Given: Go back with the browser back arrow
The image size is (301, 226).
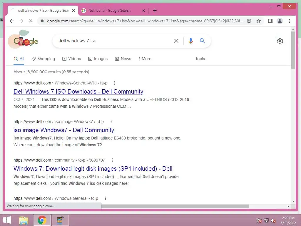Looking at the screenshot, I should [x=12, y=21].
